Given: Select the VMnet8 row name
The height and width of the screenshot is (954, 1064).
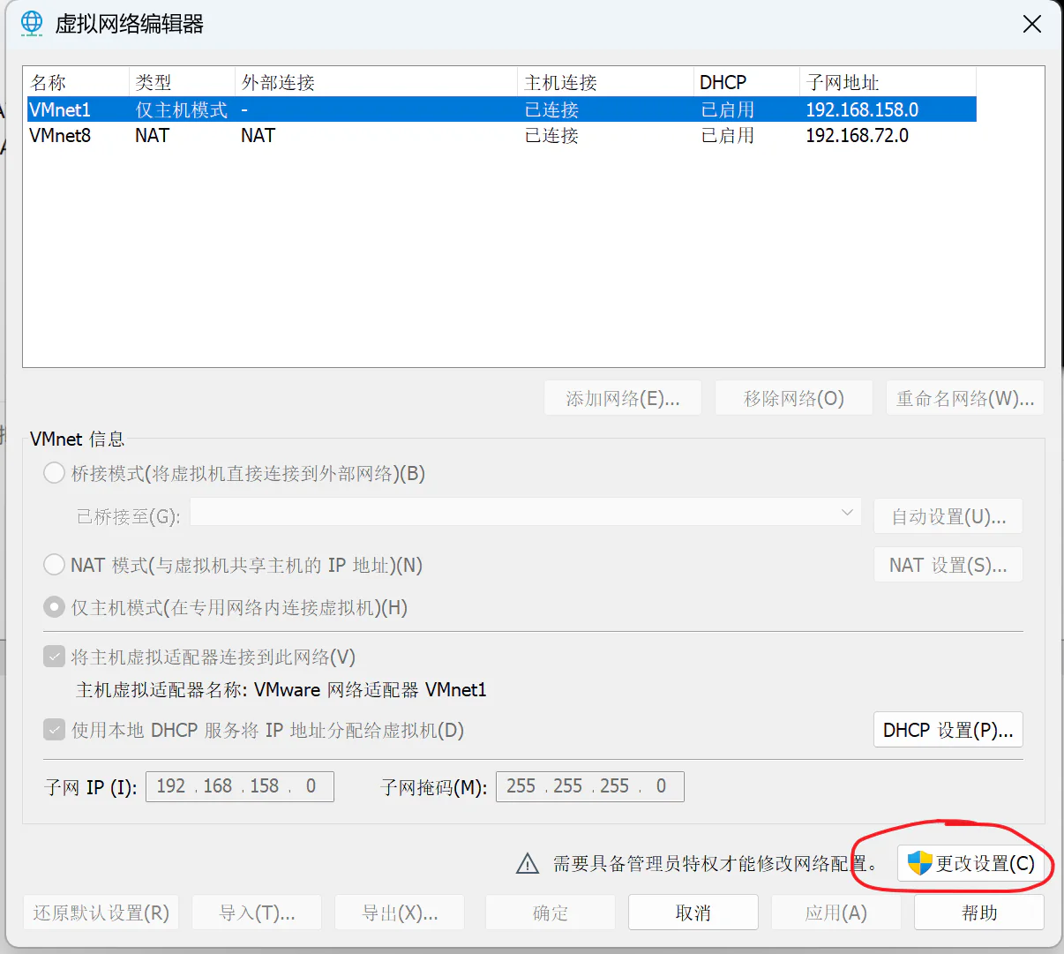Looking at the screenshot, I should (x=60, y=135).
